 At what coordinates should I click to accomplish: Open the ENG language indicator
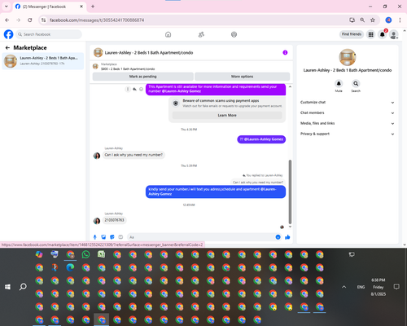(x=361, y=287)
